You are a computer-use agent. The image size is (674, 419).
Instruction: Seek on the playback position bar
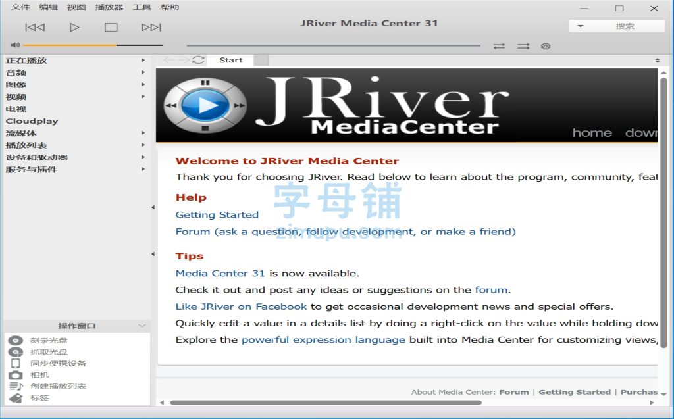coord(333,45)
